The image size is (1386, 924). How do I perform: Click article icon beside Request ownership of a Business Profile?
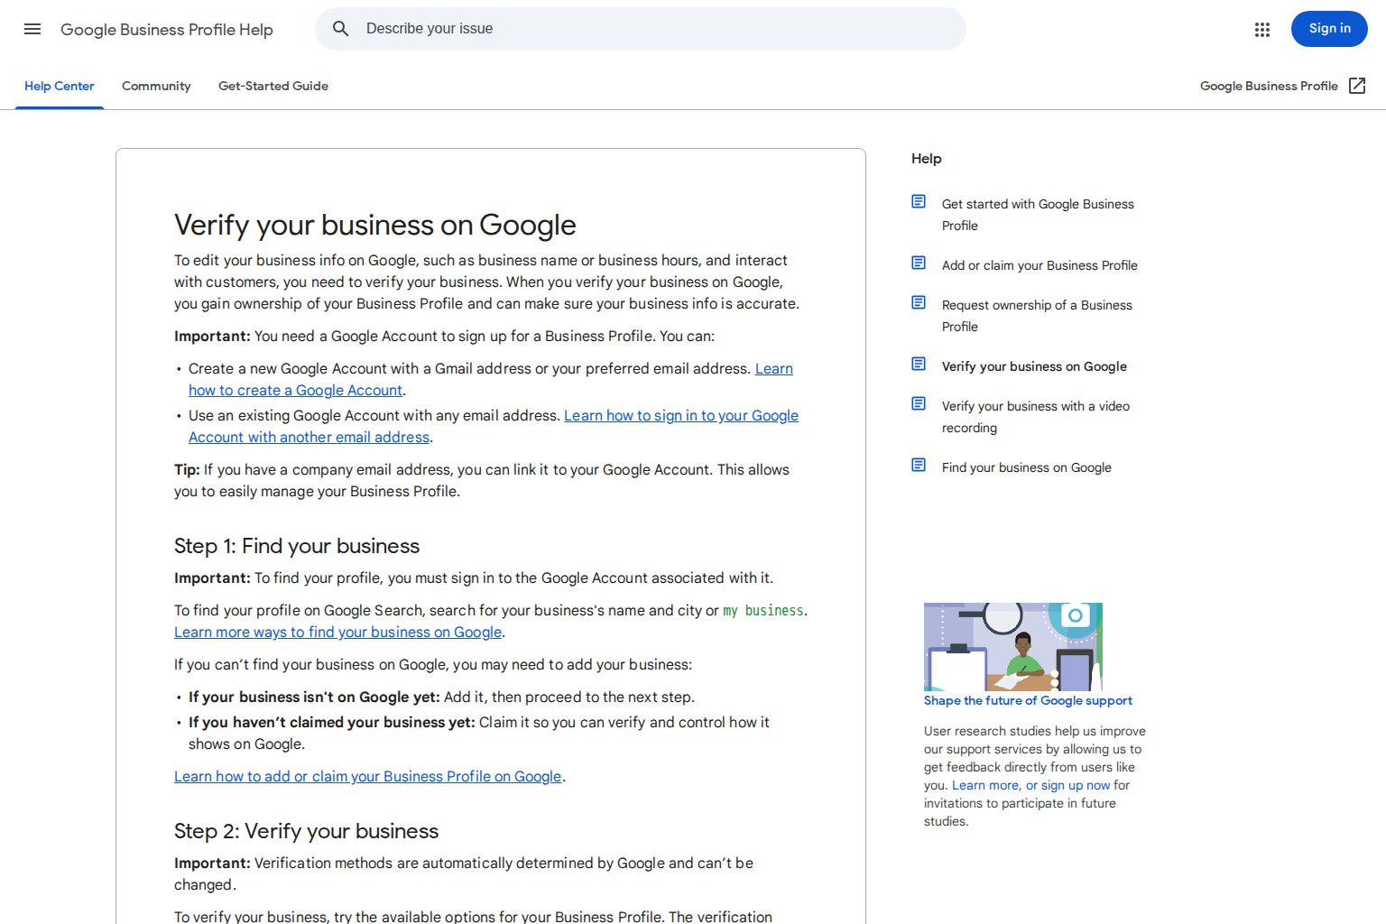click(919, 302)
